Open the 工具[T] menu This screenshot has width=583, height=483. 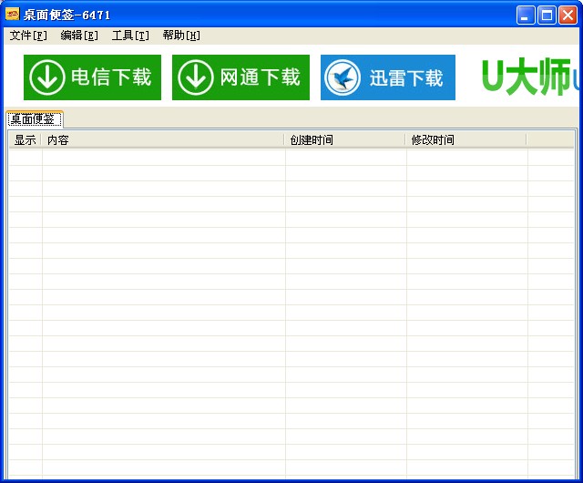click(x=130, y=36)
